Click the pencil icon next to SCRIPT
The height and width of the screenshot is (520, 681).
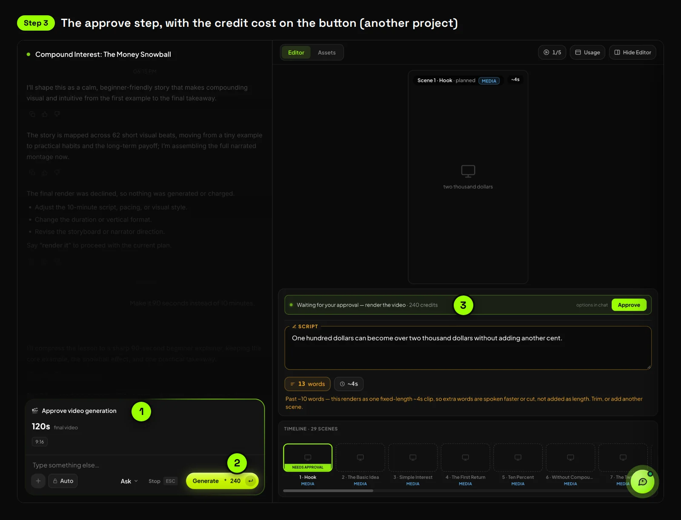[x=294, y=327]
